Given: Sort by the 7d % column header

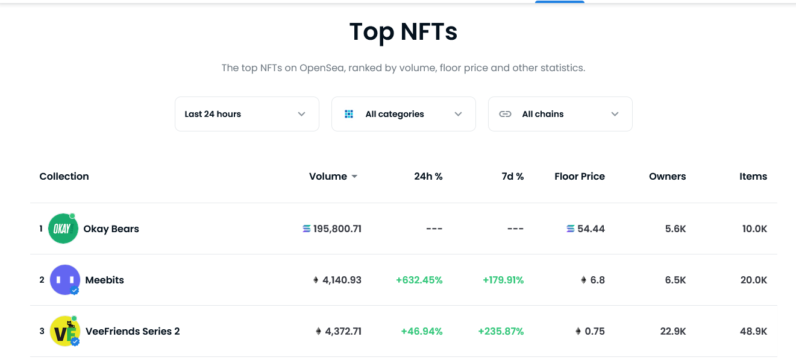Looking at the screenshot, I should [x=512, y=176].
